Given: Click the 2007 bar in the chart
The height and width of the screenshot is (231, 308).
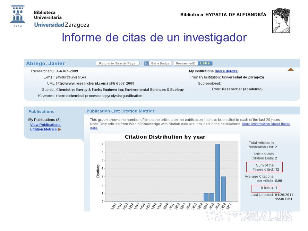Looking at the screenshot, I should click(x=206, y=197).
